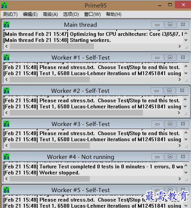Image resolution: width=191 pixels, height=208 pixels.
Task: Close the Main thread child window
Action: tap(183, 25)
